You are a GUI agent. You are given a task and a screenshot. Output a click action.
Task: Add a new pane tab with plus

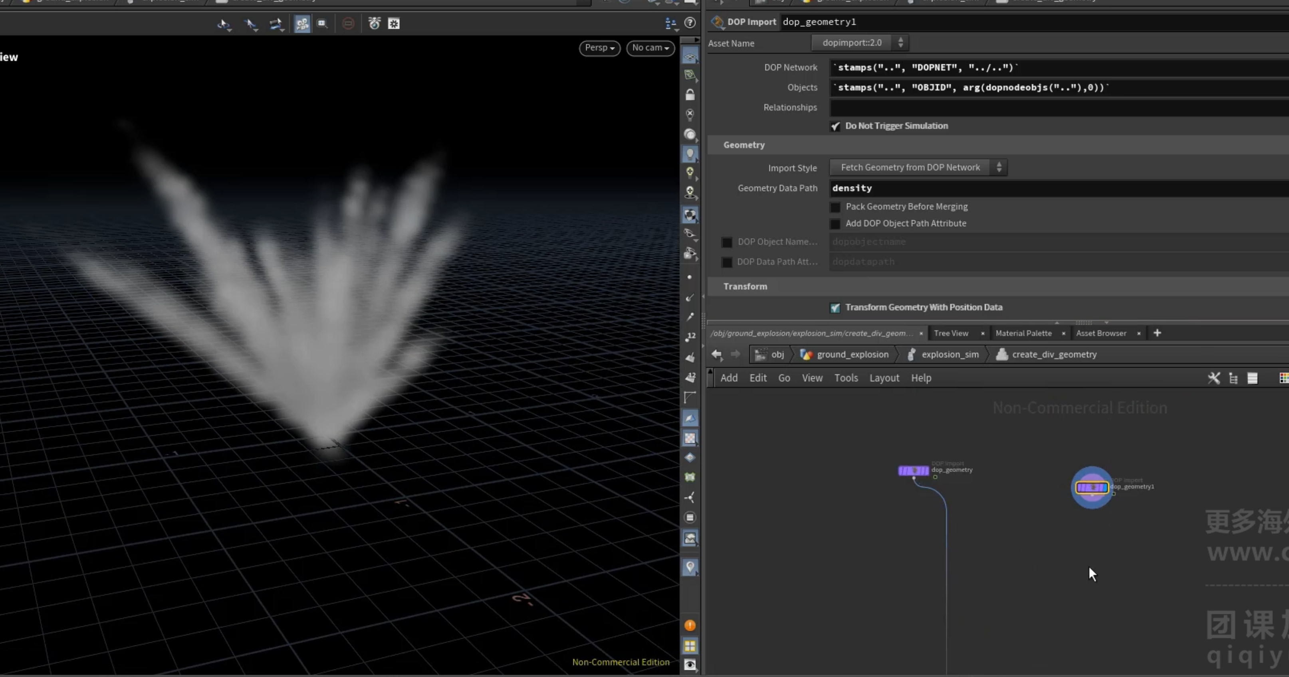(1157, 333)
